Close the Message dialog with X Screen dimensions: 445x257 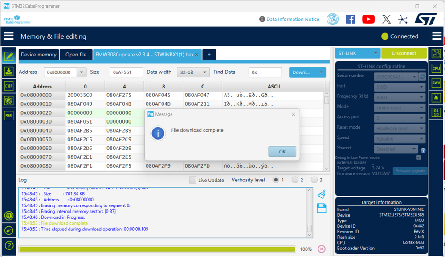pyautogui.click(x=294, y=114)
